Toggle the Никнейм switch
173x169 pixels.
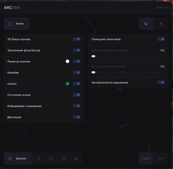tap(77, 72)
